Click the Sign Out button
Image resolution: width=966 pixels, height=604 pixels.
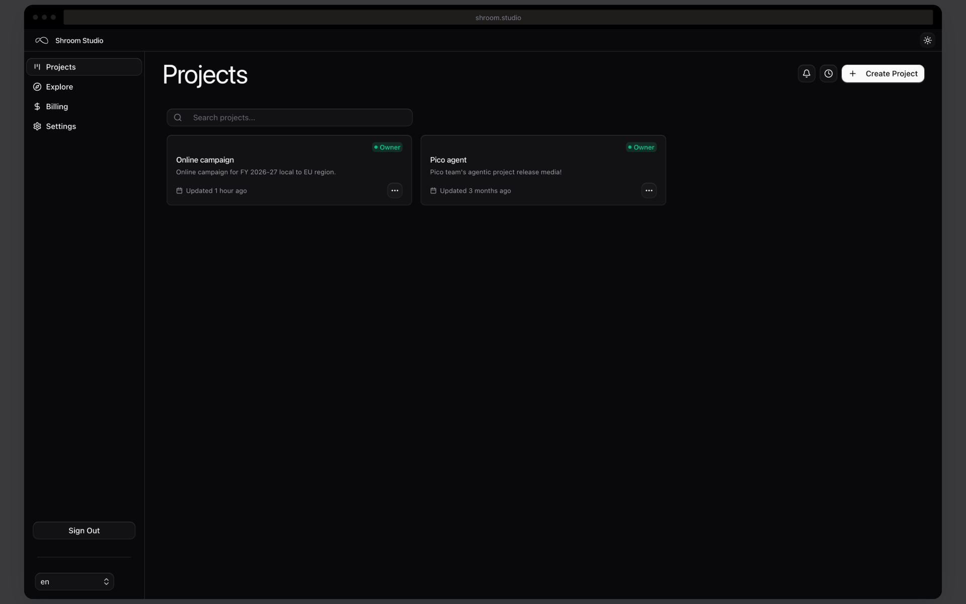pos(84,531)
